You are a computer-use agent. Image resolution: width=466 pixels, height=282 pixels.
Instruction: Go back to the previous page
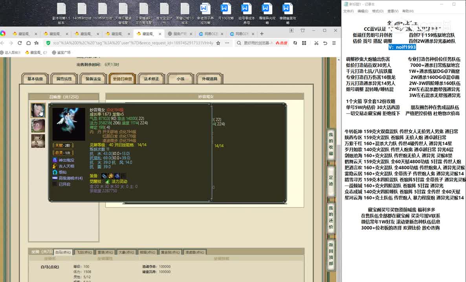[x=3, y=43]
